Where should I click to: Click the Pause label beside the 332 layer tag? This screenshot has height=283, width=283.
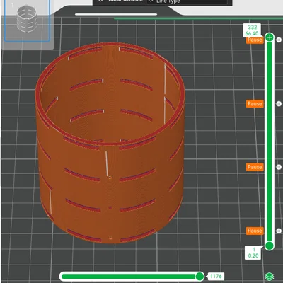[x=255, y=40]
